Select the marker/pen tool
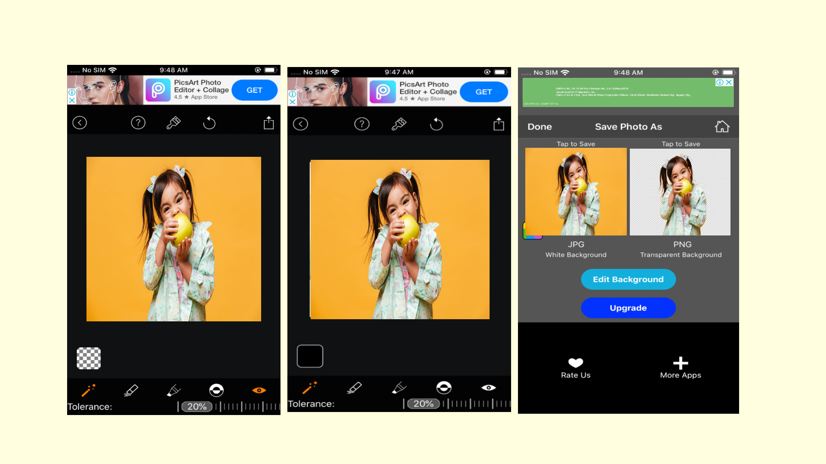 pyautogui.click(x=175, y=390)
